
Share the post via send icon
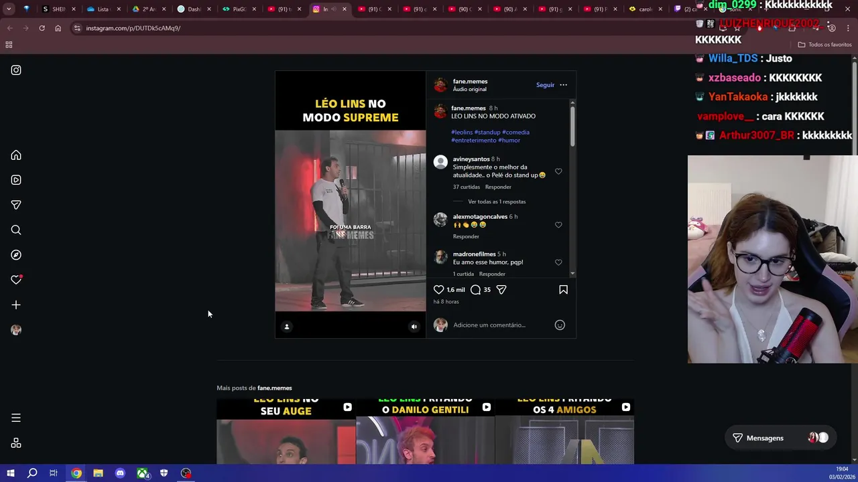(x=501, y=290)
